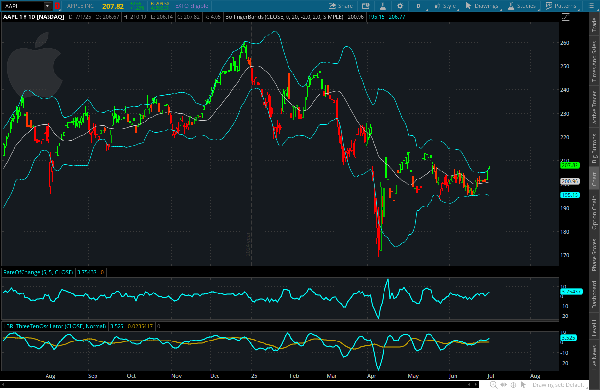
Task: Open the Big Buttons side tab
Action: click(594, 148)
